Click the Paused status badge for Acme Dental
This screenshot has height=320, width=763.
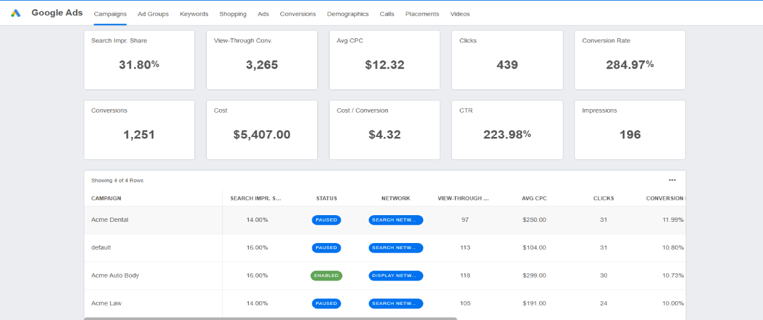click(x=326, y=220)
